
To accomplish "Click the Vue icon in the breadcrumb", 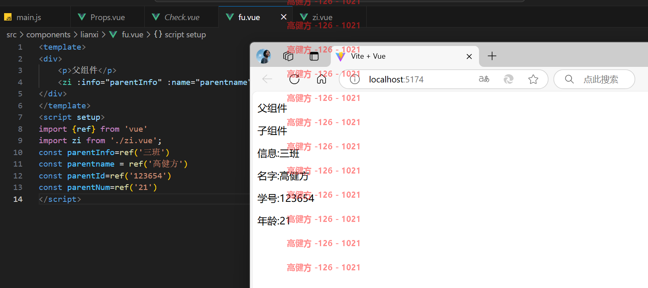I will [113, 34].
